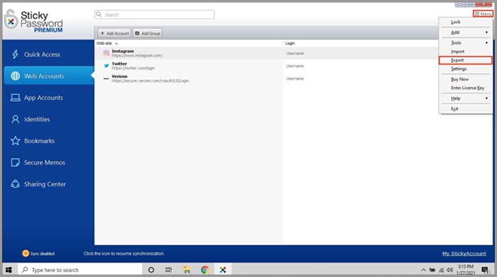Screen dimensions: 497x277
Task: Open Identities person icon
Action: [15, 119]
